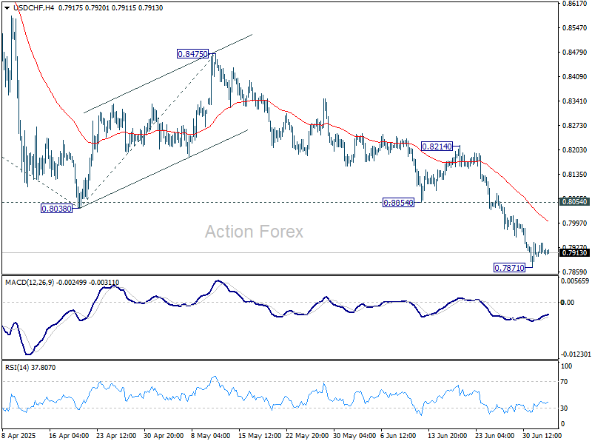592x444 pixels.
Task: Click the 0.78590 bottom price value
Action: (x=575, y=272)
